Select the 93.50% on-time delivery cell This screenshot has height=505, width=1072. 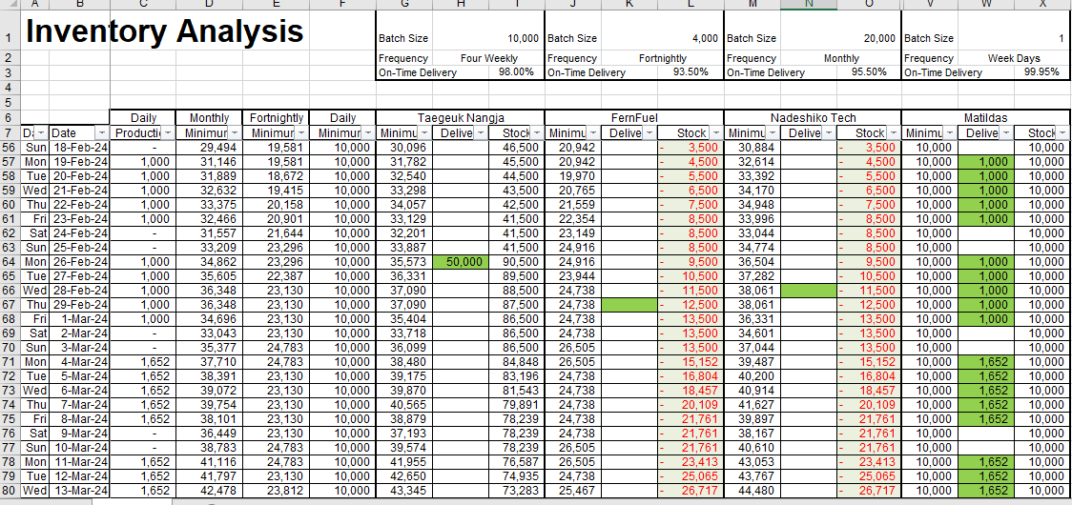click(x=691, y=71)
